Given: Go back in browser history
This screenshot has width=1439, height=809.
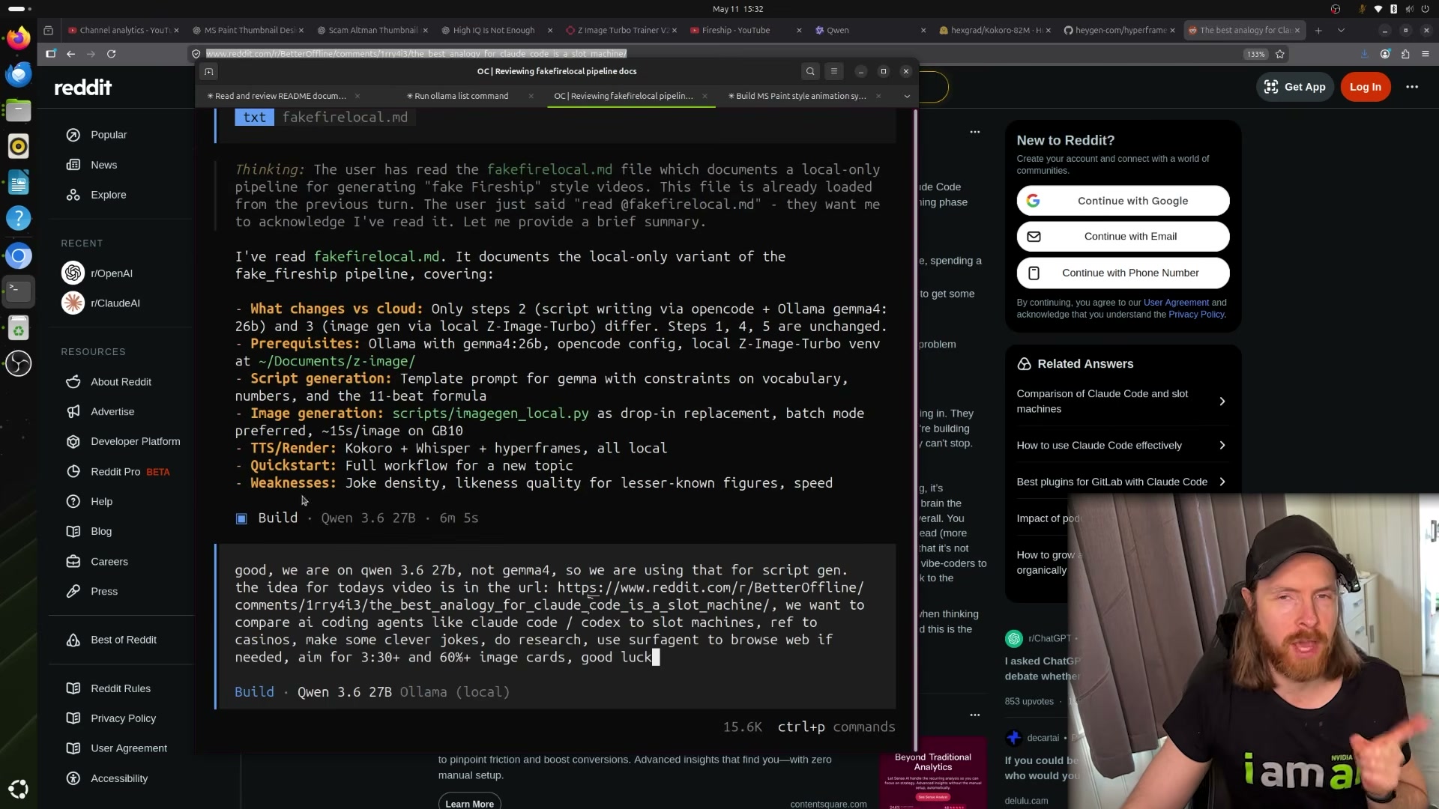Looking at the screenshot, I should point(70,54).
